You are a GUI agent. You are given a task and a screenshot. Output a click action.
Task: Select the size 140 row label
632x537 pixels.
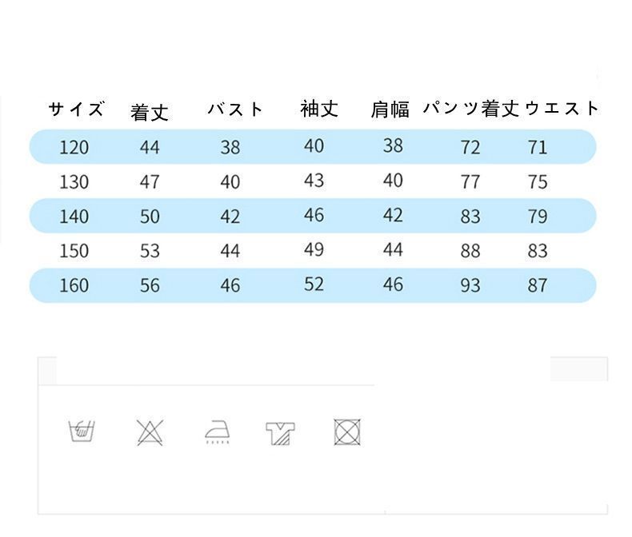[x=74, y=217]
